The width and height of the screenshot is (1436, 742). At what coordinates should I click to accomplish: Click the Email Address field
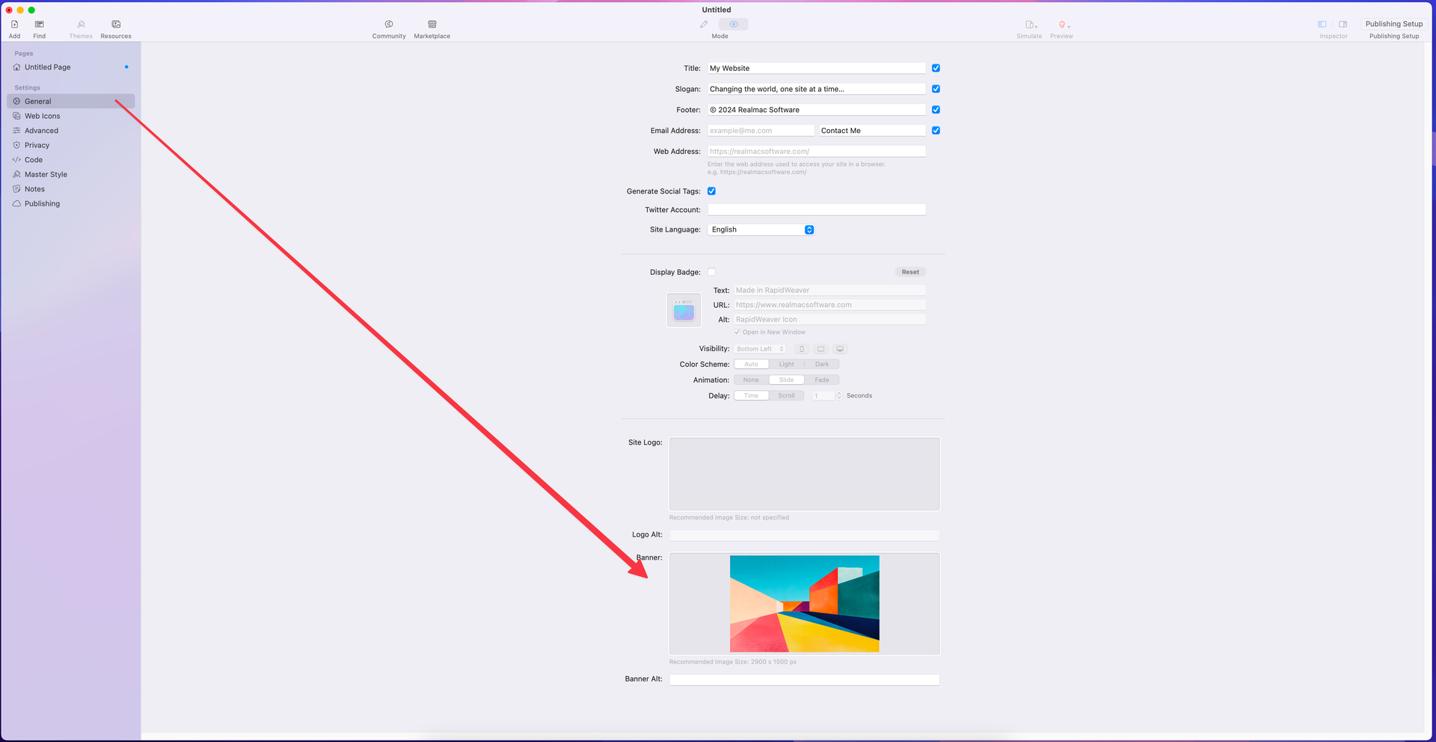[x=761, y=131]
